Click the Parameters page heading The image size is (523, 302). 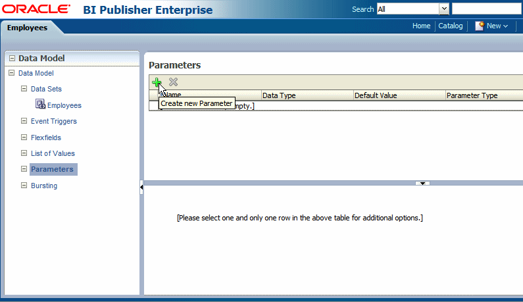coord(175,65)
